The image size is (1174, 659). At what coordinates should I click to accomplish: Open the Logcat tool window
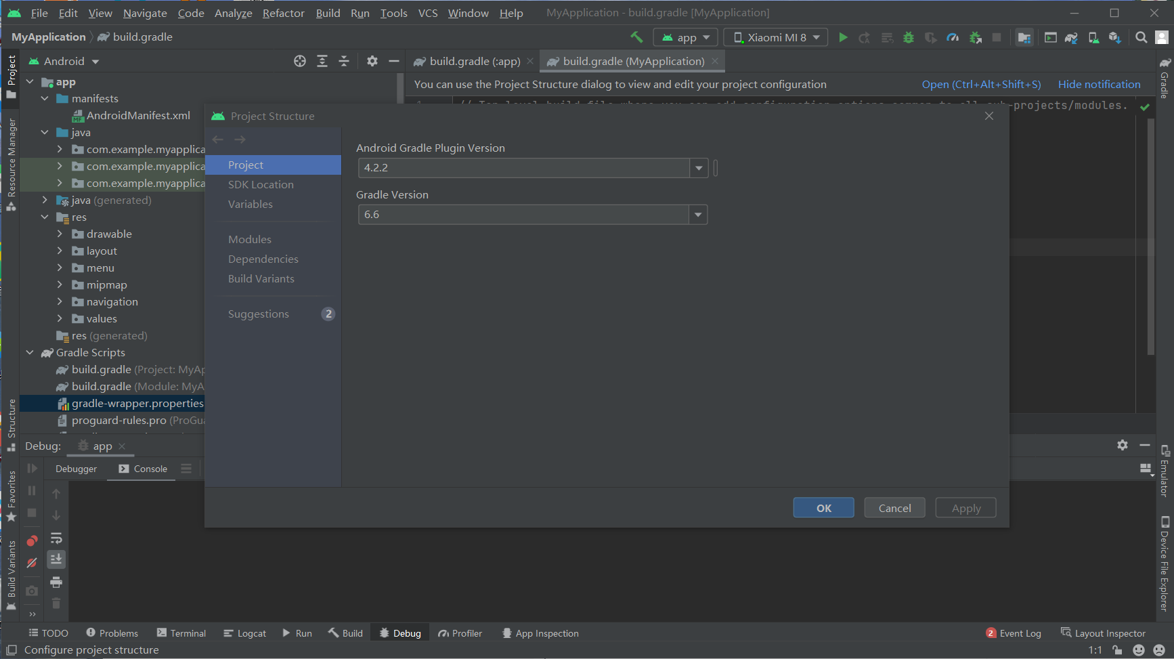coord(245,633)
